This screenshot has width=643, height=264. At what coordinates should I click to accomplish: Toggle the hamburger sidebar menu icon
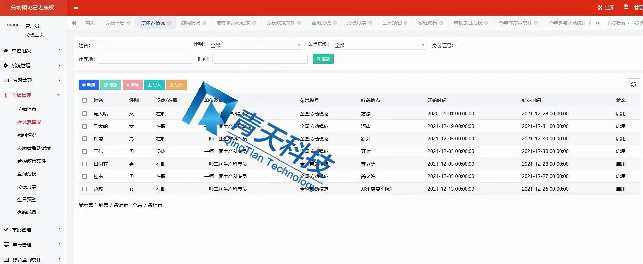[x=76, y=7]
